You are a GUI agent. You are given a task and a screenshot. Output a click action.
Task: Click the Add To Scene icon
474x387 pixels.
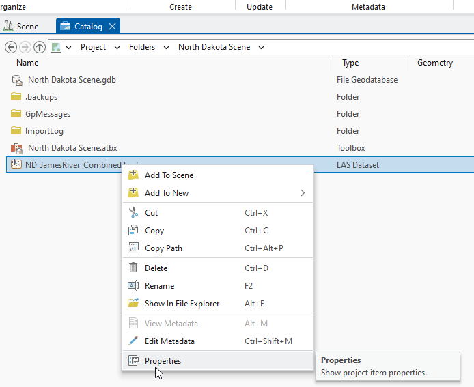pyautogui.click(x=133, y=175)
